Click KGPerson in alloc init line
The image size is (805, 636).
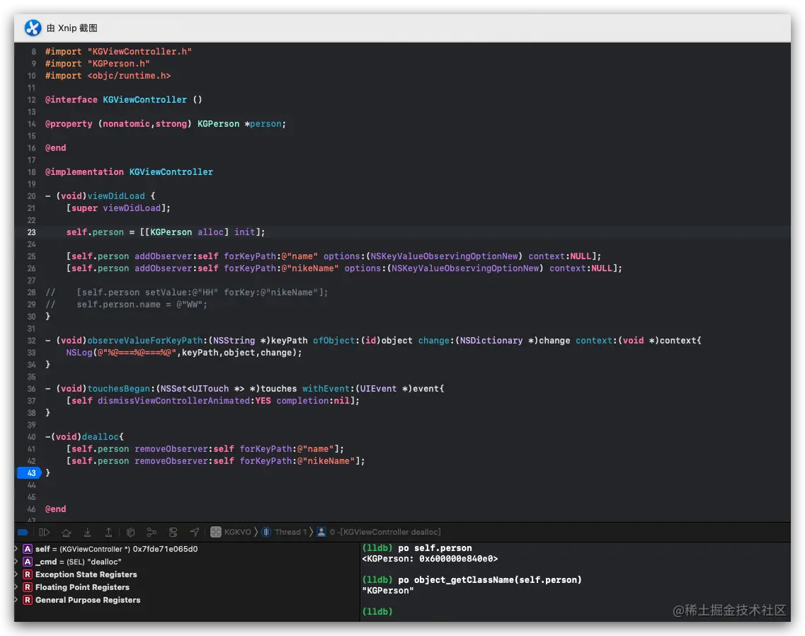171,232
